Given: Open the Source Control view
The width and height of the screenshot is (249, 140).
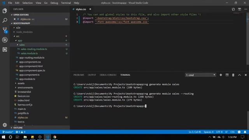Looking at the screenshot, I should [x=5, y=30].
